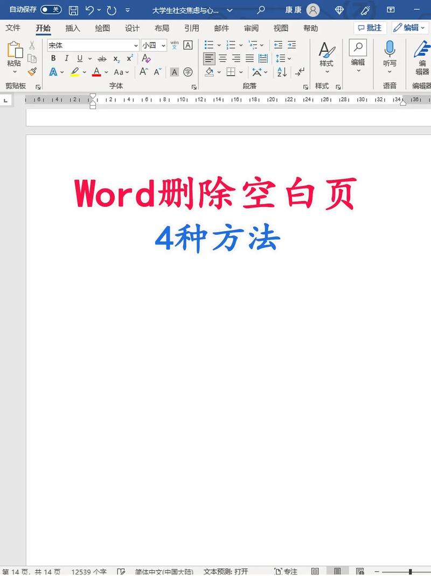Open the 邮件 ribbon tab
The image size is (431, 576).
point(220,28)
